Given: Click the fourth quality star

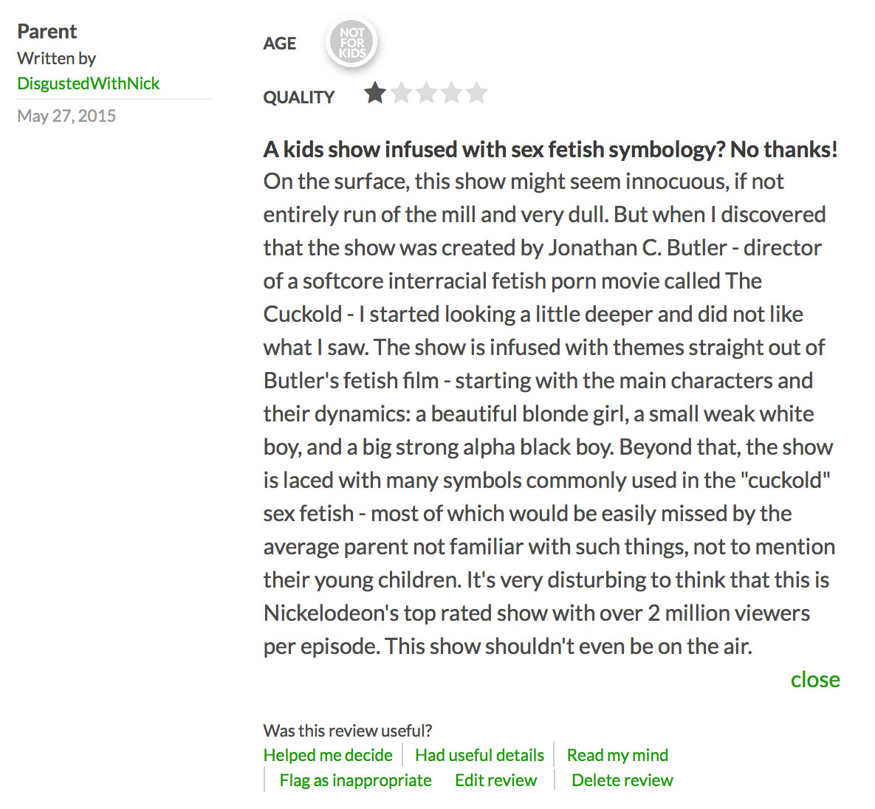Looking at the screenshot, I should coord(452,93).
